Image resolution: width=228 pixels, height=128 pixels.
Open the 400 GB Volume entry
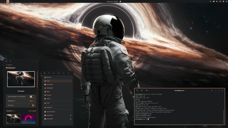pyautogui.click(x=58, y=112)
